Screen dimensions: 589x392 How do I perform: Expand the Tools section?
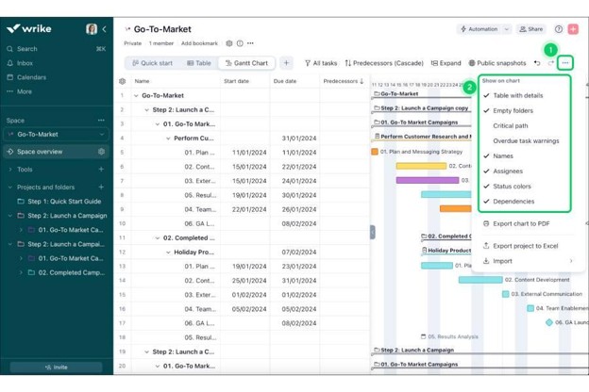point(10,170)
